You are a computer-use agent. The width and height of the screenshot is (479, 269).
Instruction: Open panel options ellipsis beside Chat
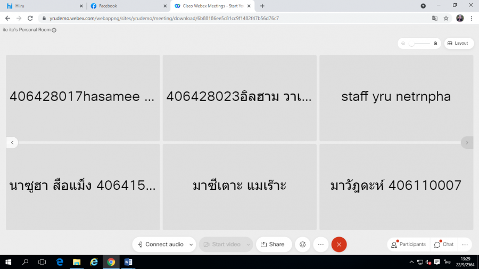coord(465,245)
